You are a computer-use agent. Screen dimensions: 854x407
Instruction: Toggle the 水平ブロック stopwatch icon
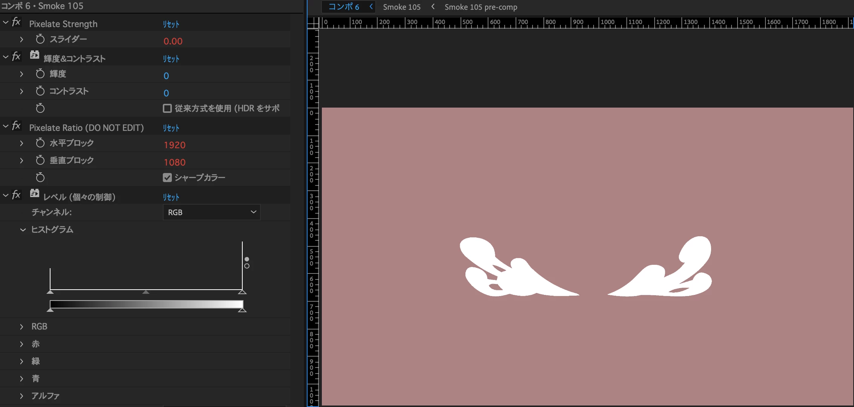click(x=40, y=143)
